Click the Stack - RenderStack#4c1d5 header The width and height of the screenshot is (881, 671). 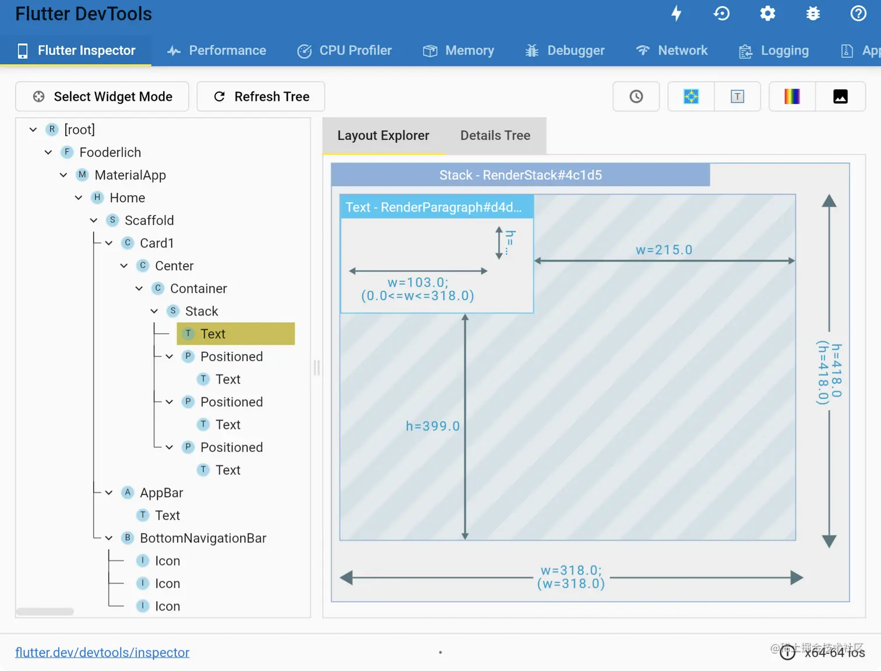520,175
